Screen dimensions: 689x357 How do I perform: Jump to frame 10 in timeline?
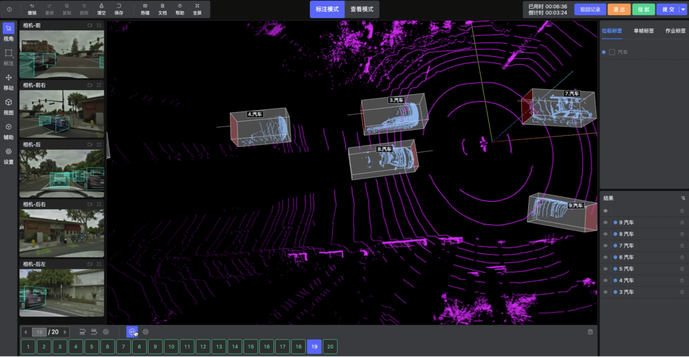pos(171,347)
